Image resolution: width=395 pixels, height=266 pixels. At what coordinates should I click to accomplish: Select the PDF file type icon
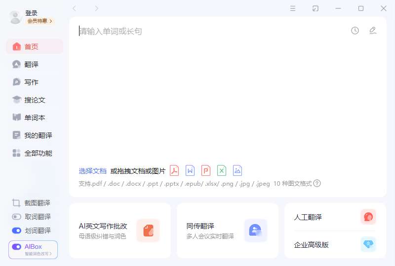pyautogui.click(x=174, y=171)
